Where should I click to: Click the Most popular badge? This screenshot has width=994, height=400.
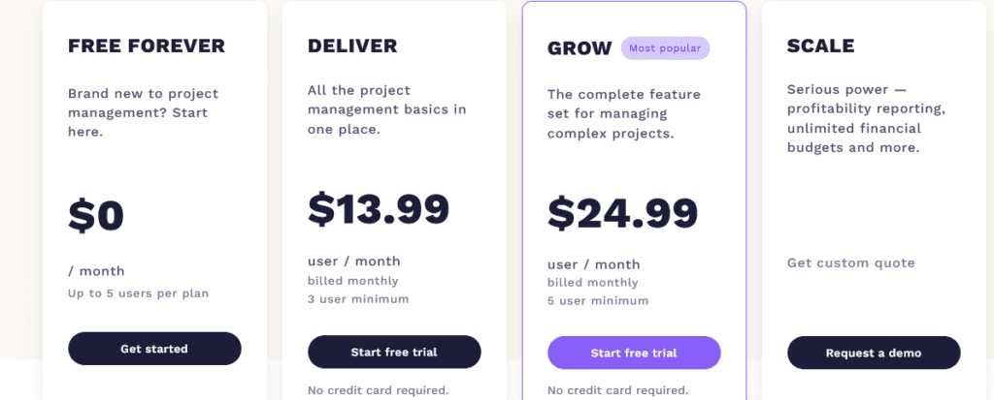665,48
